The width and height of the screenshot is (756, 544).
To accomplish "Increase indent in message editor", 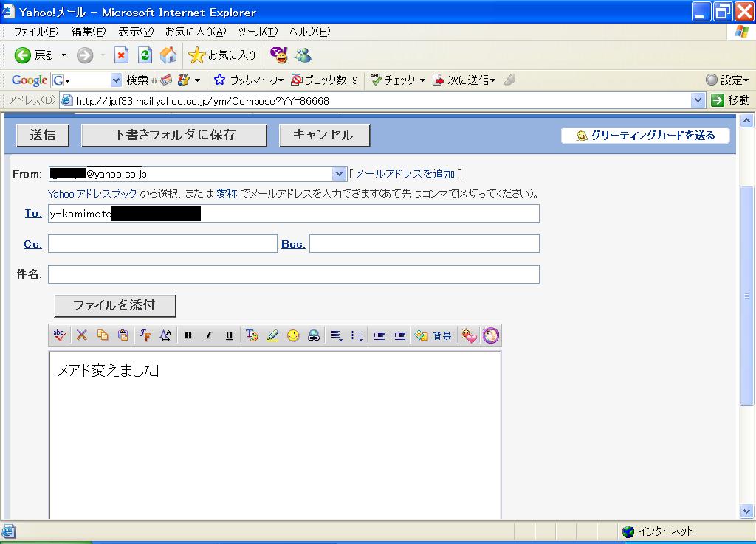I will point(399,335).
